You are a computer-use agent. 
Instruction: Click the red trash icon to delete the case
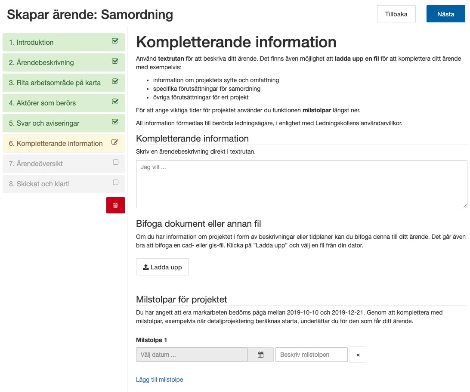pyautogui.click(x=115, y=205)
